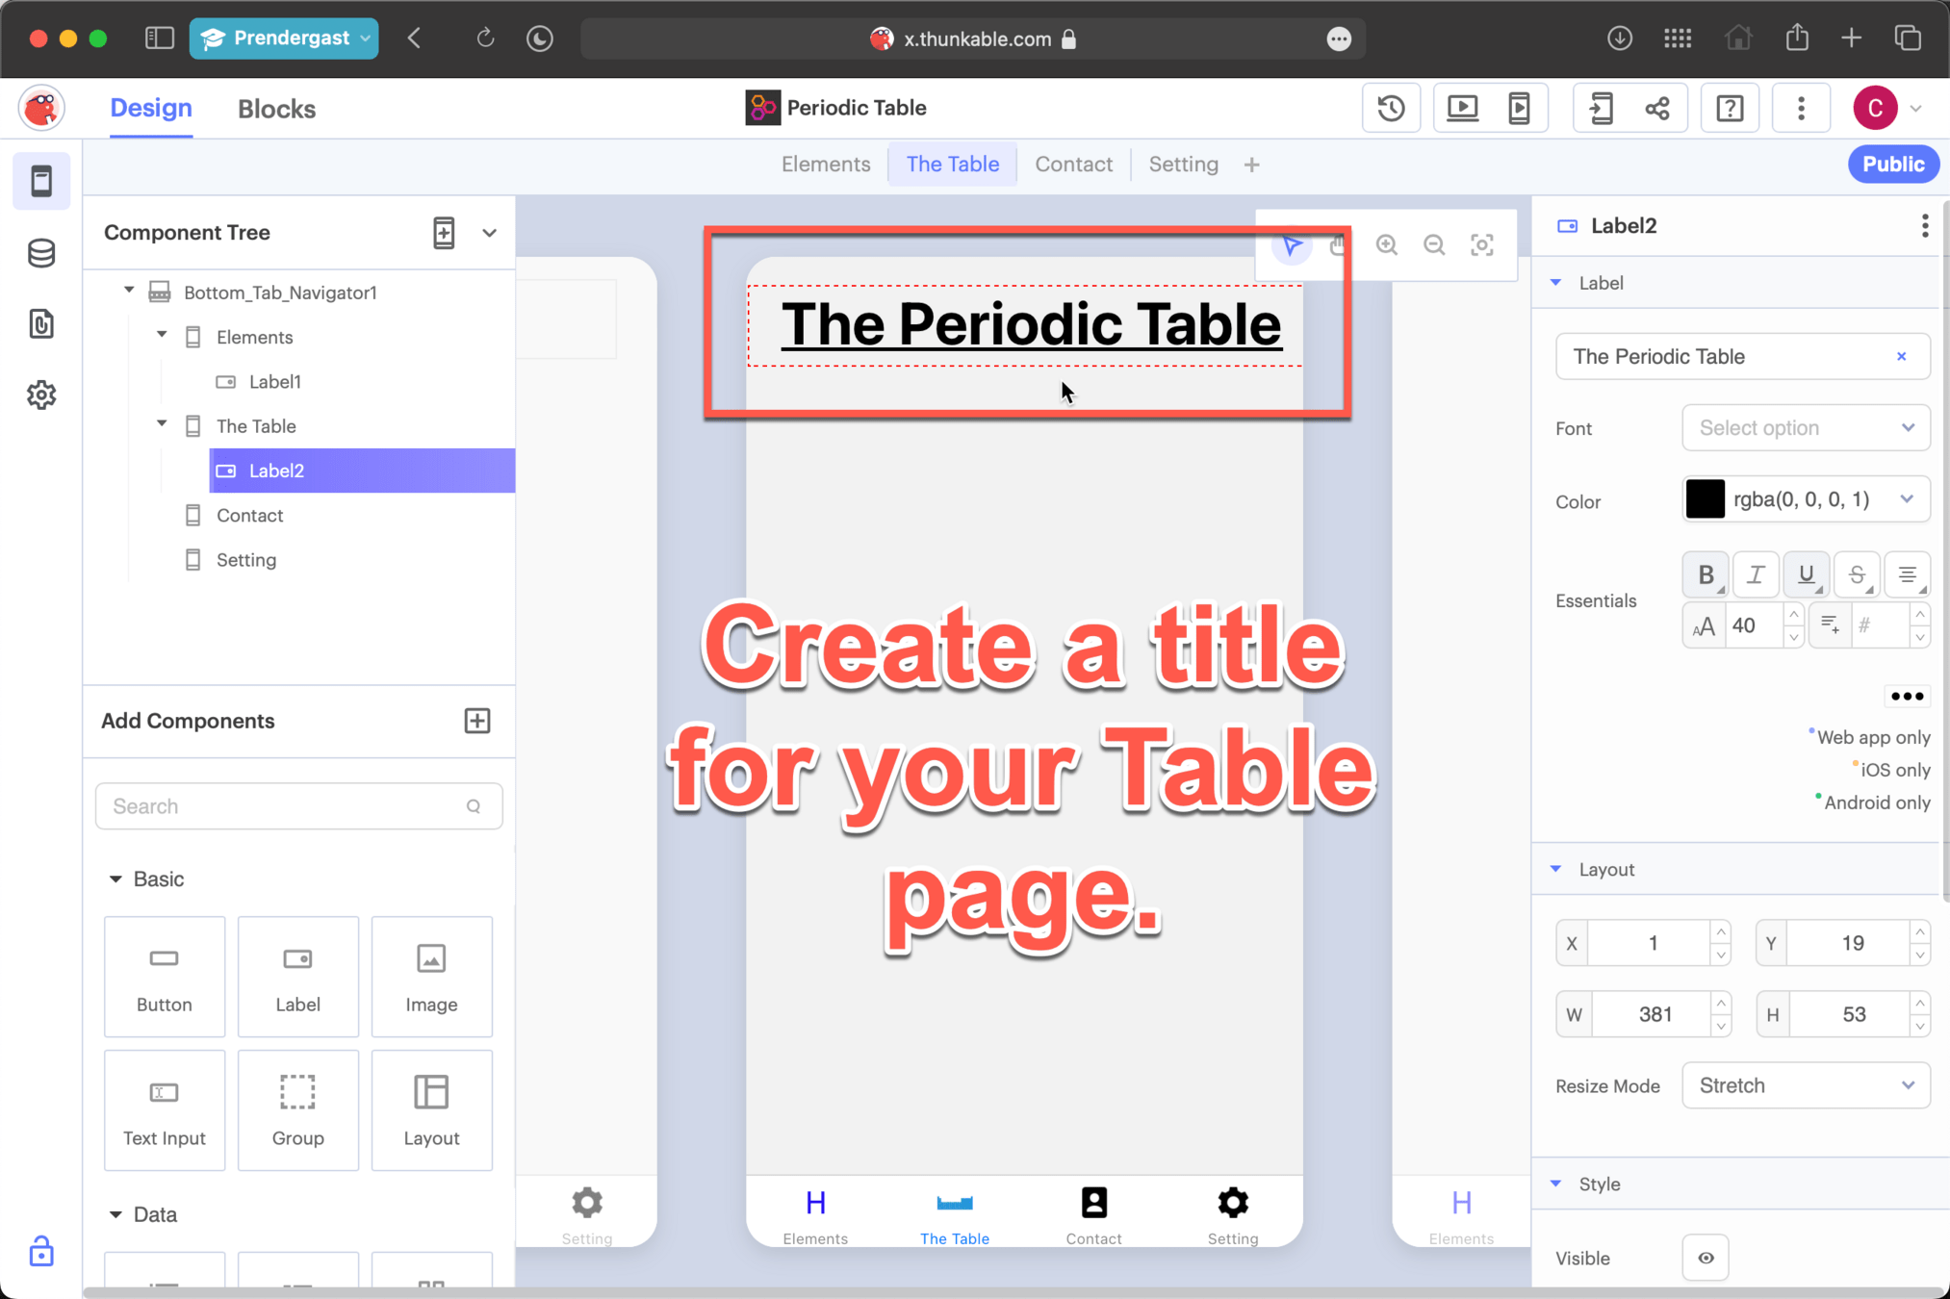1950x1299 pixels.
Task: Switch to the Blocks tab
Action: tap(276, 109)
